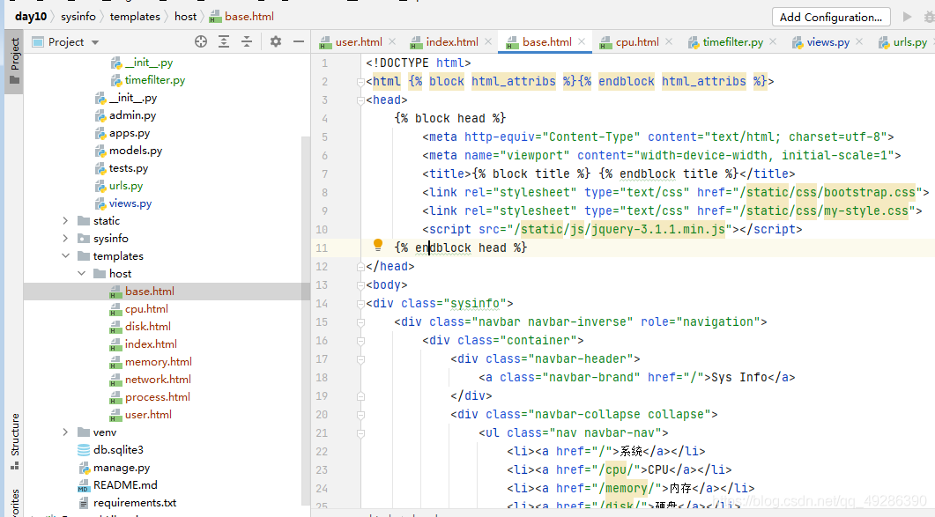Screen dimensions: 935x517
Task: Select models.py in project tree
Action: [x=136, y=151]
